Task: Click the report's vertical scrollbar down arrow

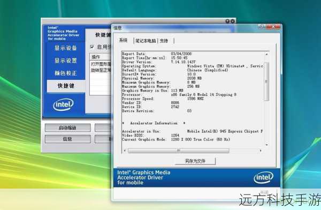Action: (266, 145)
